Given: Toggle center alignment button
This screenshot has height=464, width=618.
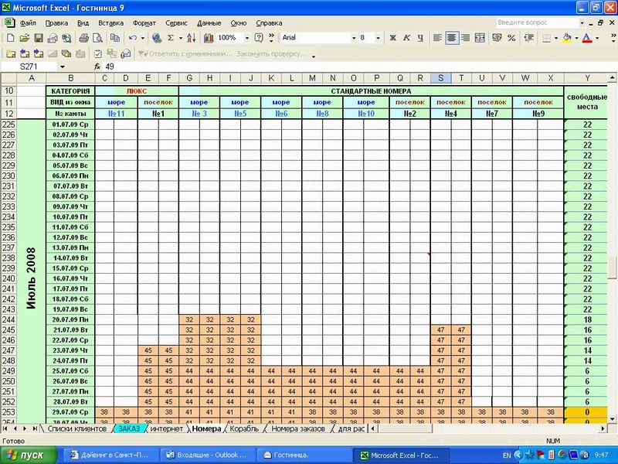Looking at the screenshot, I should tap(452, 37).
